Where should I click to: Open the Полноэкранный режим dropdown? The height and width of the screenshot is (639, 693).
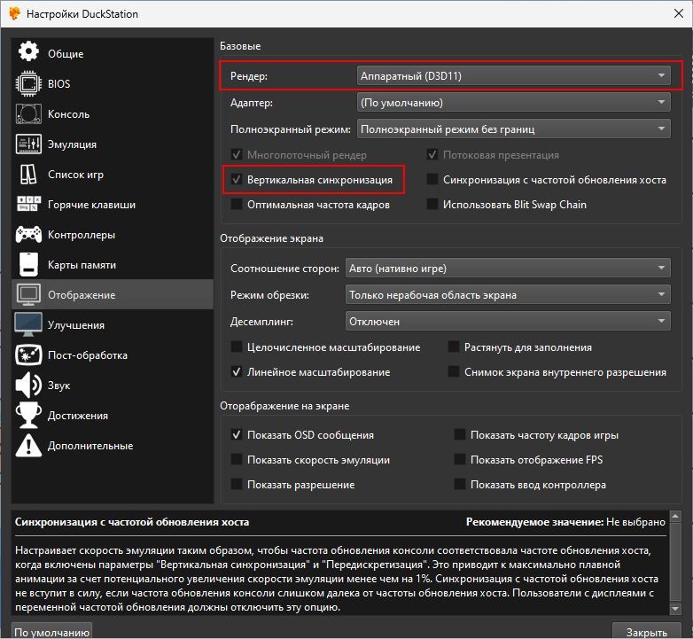click(x=514, y=129)
